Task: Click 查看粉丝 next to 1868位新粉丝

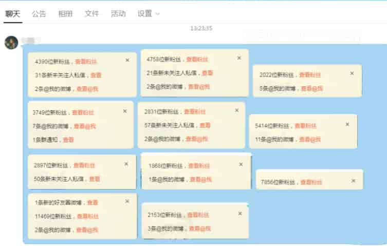Action: 199,165
